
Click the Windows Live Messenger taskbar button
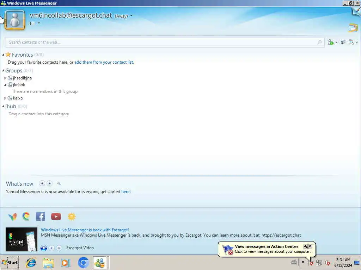100,263
